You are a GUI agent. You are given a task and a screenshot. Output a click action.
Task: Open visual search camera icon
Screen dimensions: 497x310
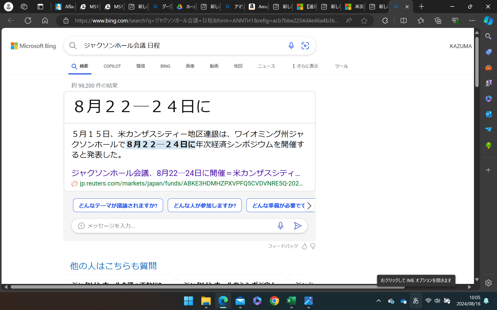[305, 46]
